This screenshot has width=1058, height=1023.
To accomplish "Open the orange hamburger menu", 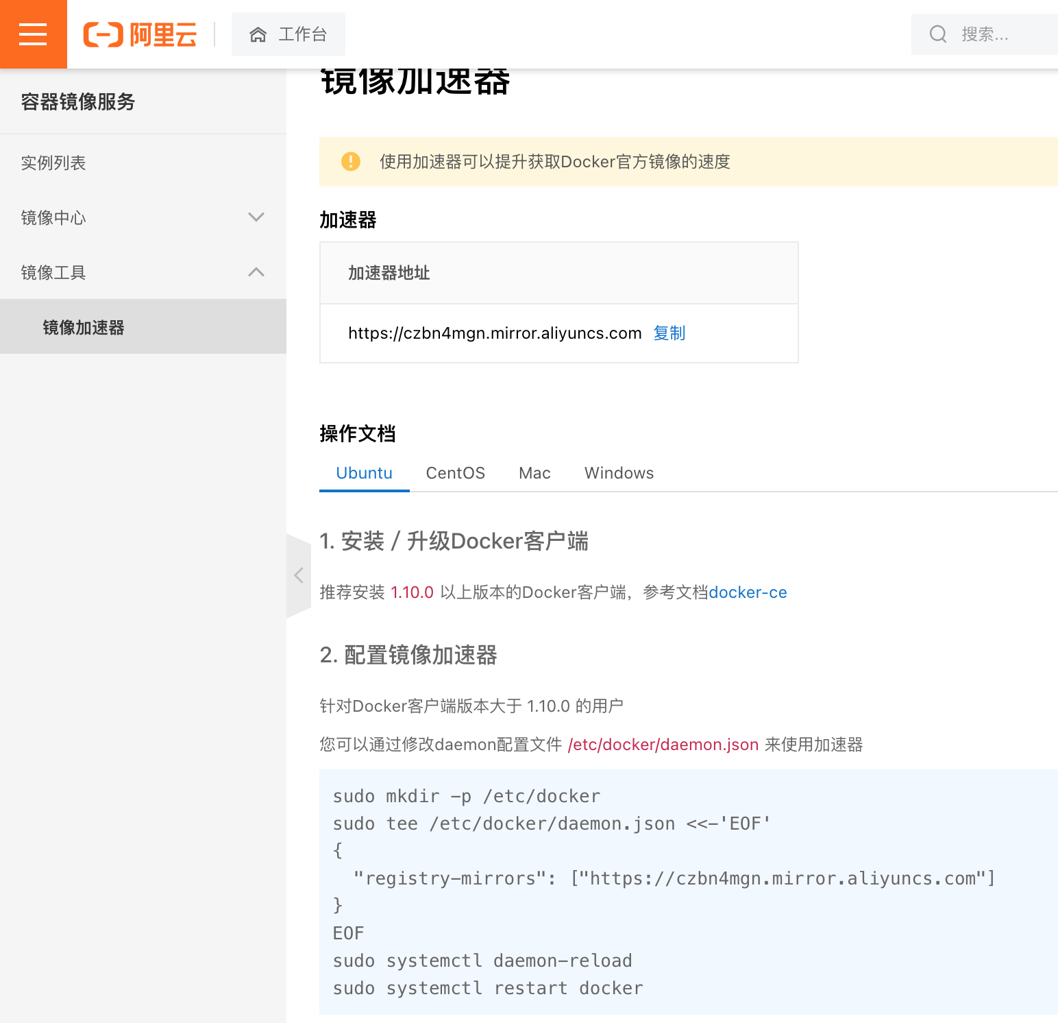I will pyautogui.click(x=33, y=34).
